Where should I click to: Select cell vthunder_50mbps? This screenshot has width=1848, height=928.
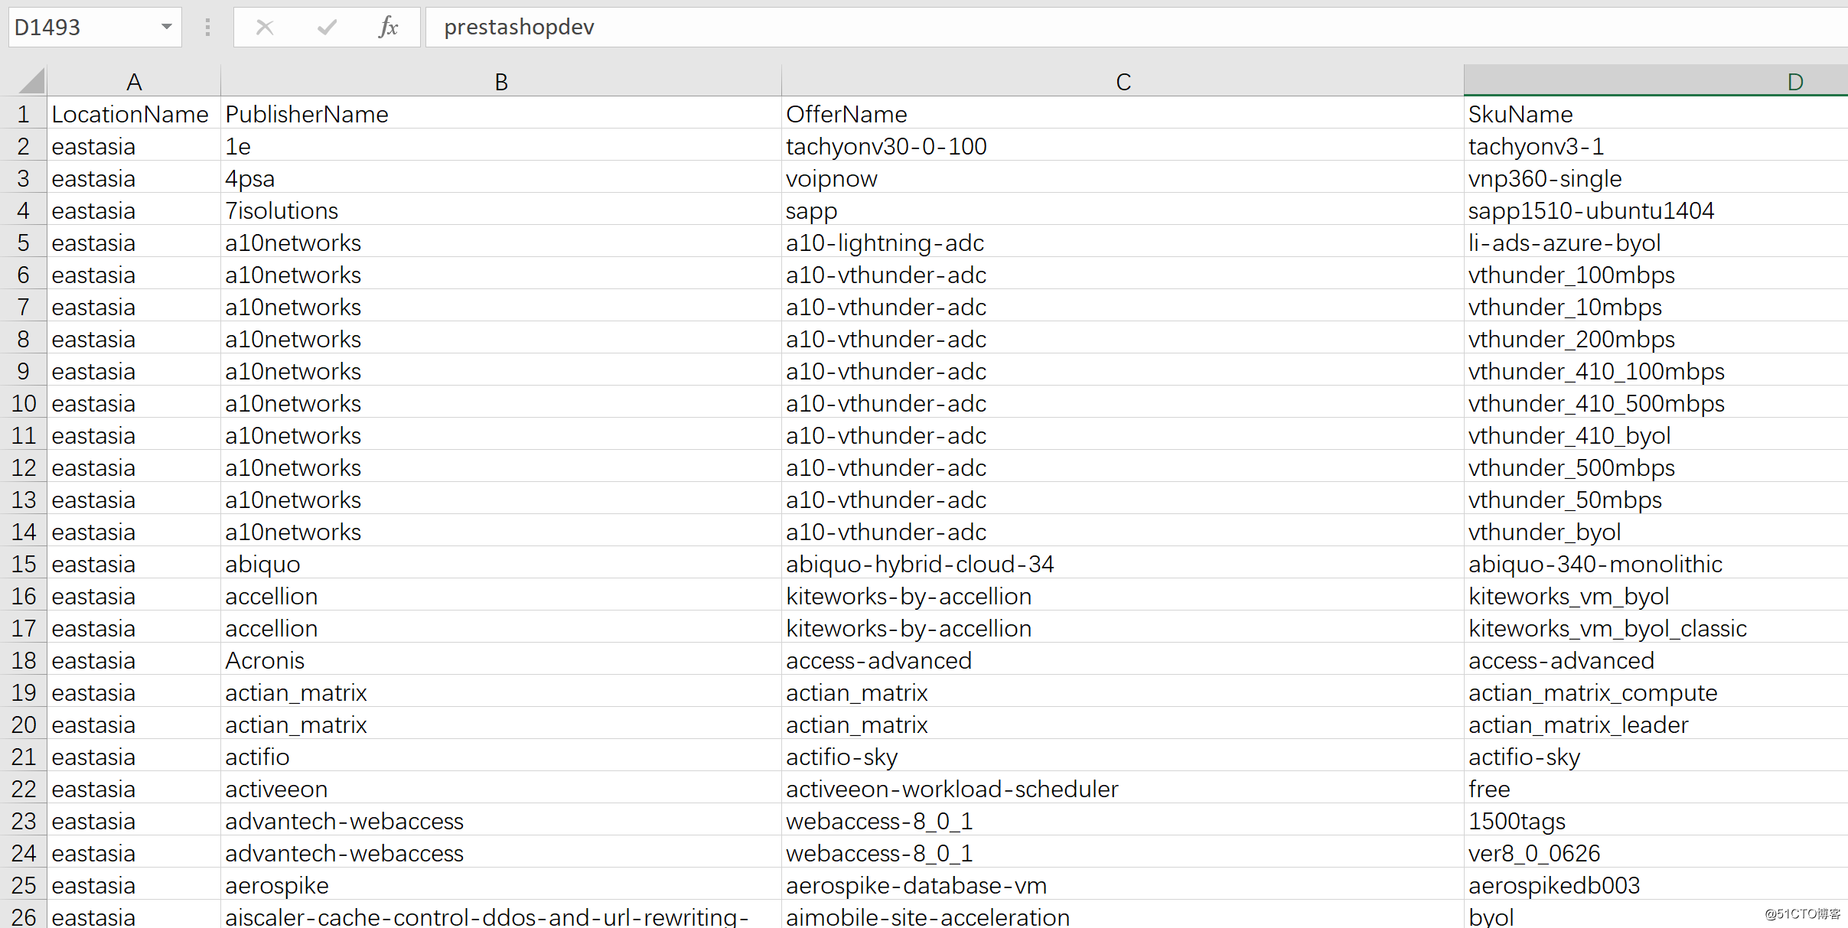[1656, 500]
